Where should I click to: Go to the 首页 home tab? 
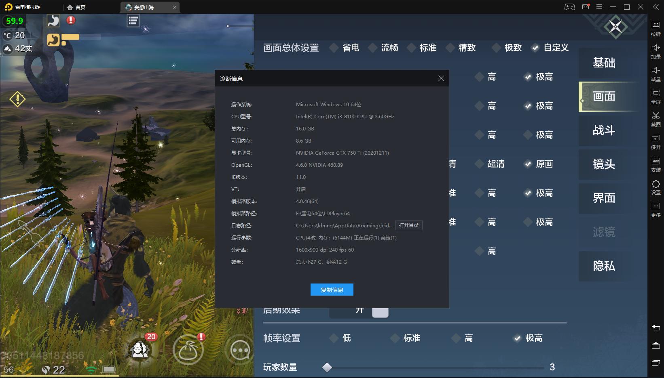click(76, 7)
